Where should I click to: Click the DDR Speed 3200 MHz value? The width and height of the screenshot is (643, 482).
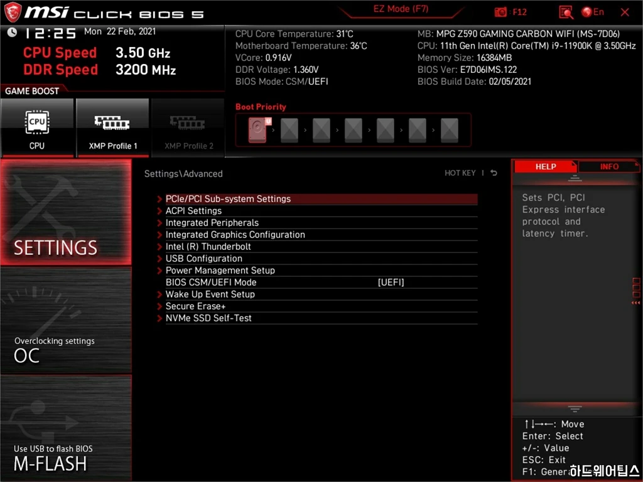click(146, 70)
